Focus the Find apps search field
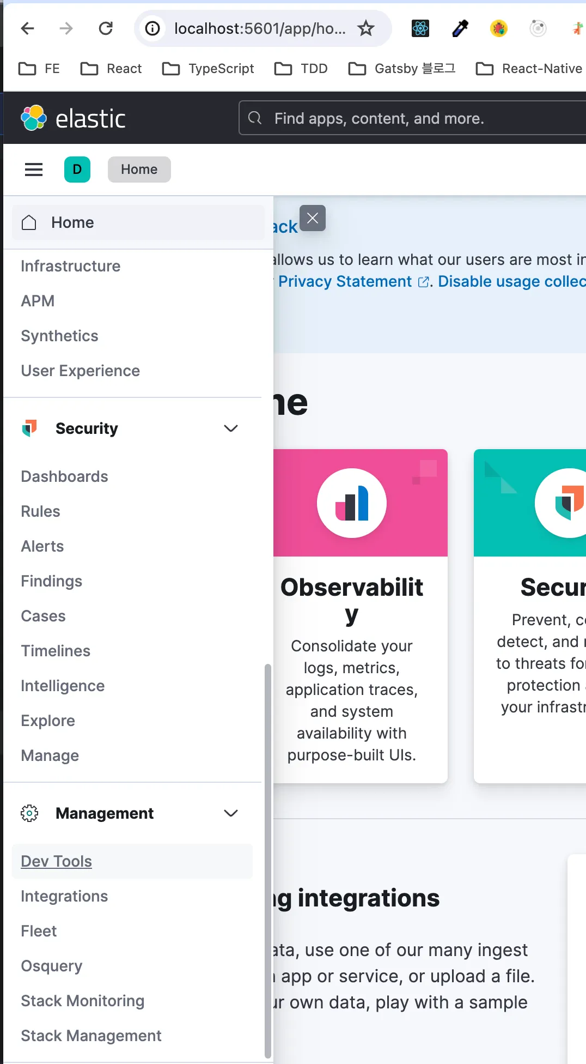This screenshot has width=586, height=1064. click(x=414, y=118)
